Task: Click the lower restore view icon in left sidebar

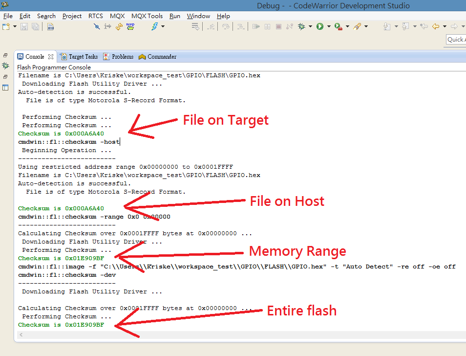Action: [5, 77]
